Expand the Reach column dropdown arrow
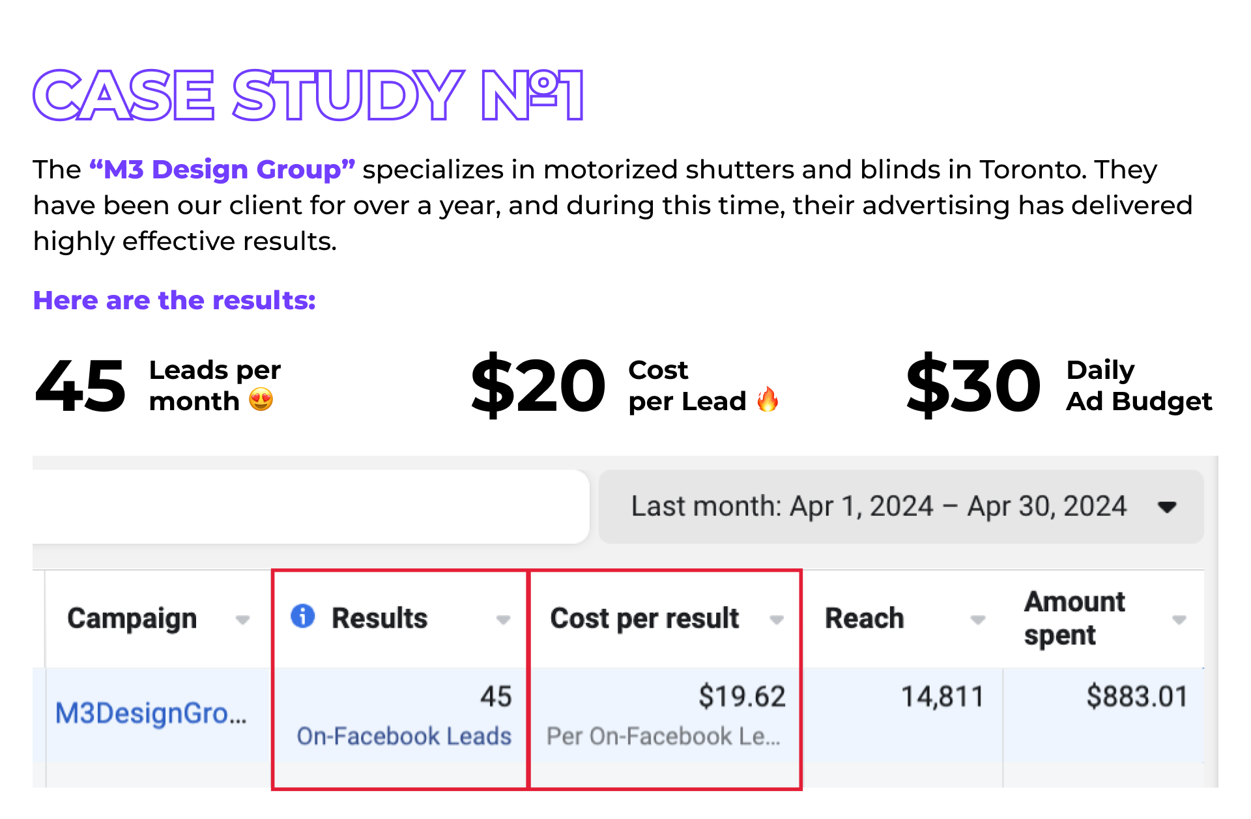Viewport: 1251px width, 819px height. [x=977, y=620]
